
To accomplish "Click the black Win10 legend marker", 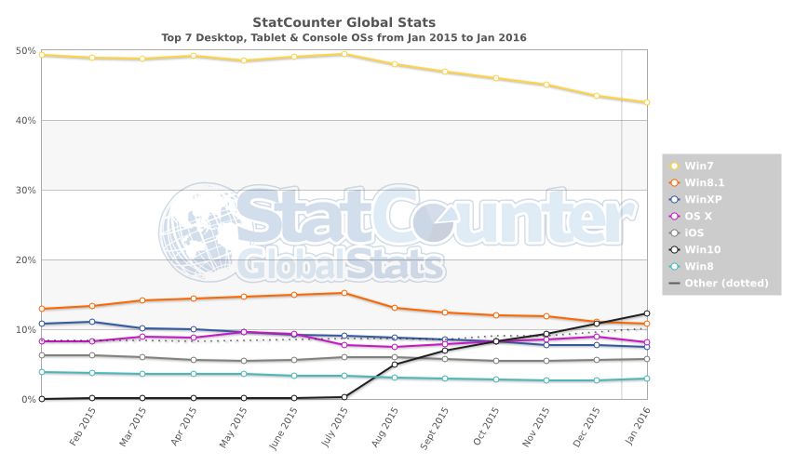I will pyautogui.click(x=674, y=249).
